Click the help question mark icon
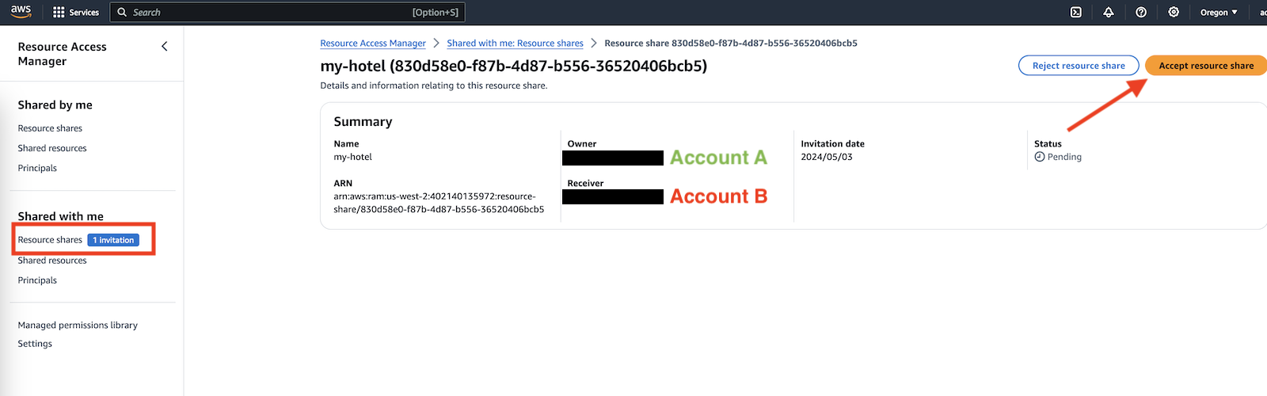Image resolution: width=1267 pixels, height=396 pixels. (1141, 13)
